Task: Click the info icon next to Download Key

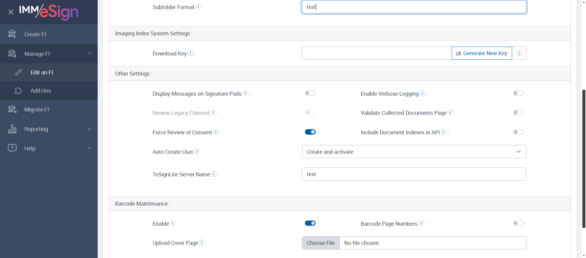Action: click(190, 53)
